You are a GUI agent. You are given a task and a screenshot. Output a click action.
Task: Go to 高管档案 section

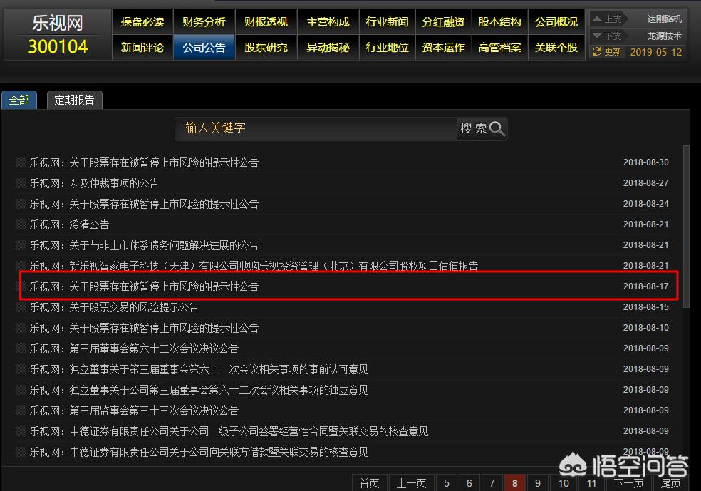[499, 48]
